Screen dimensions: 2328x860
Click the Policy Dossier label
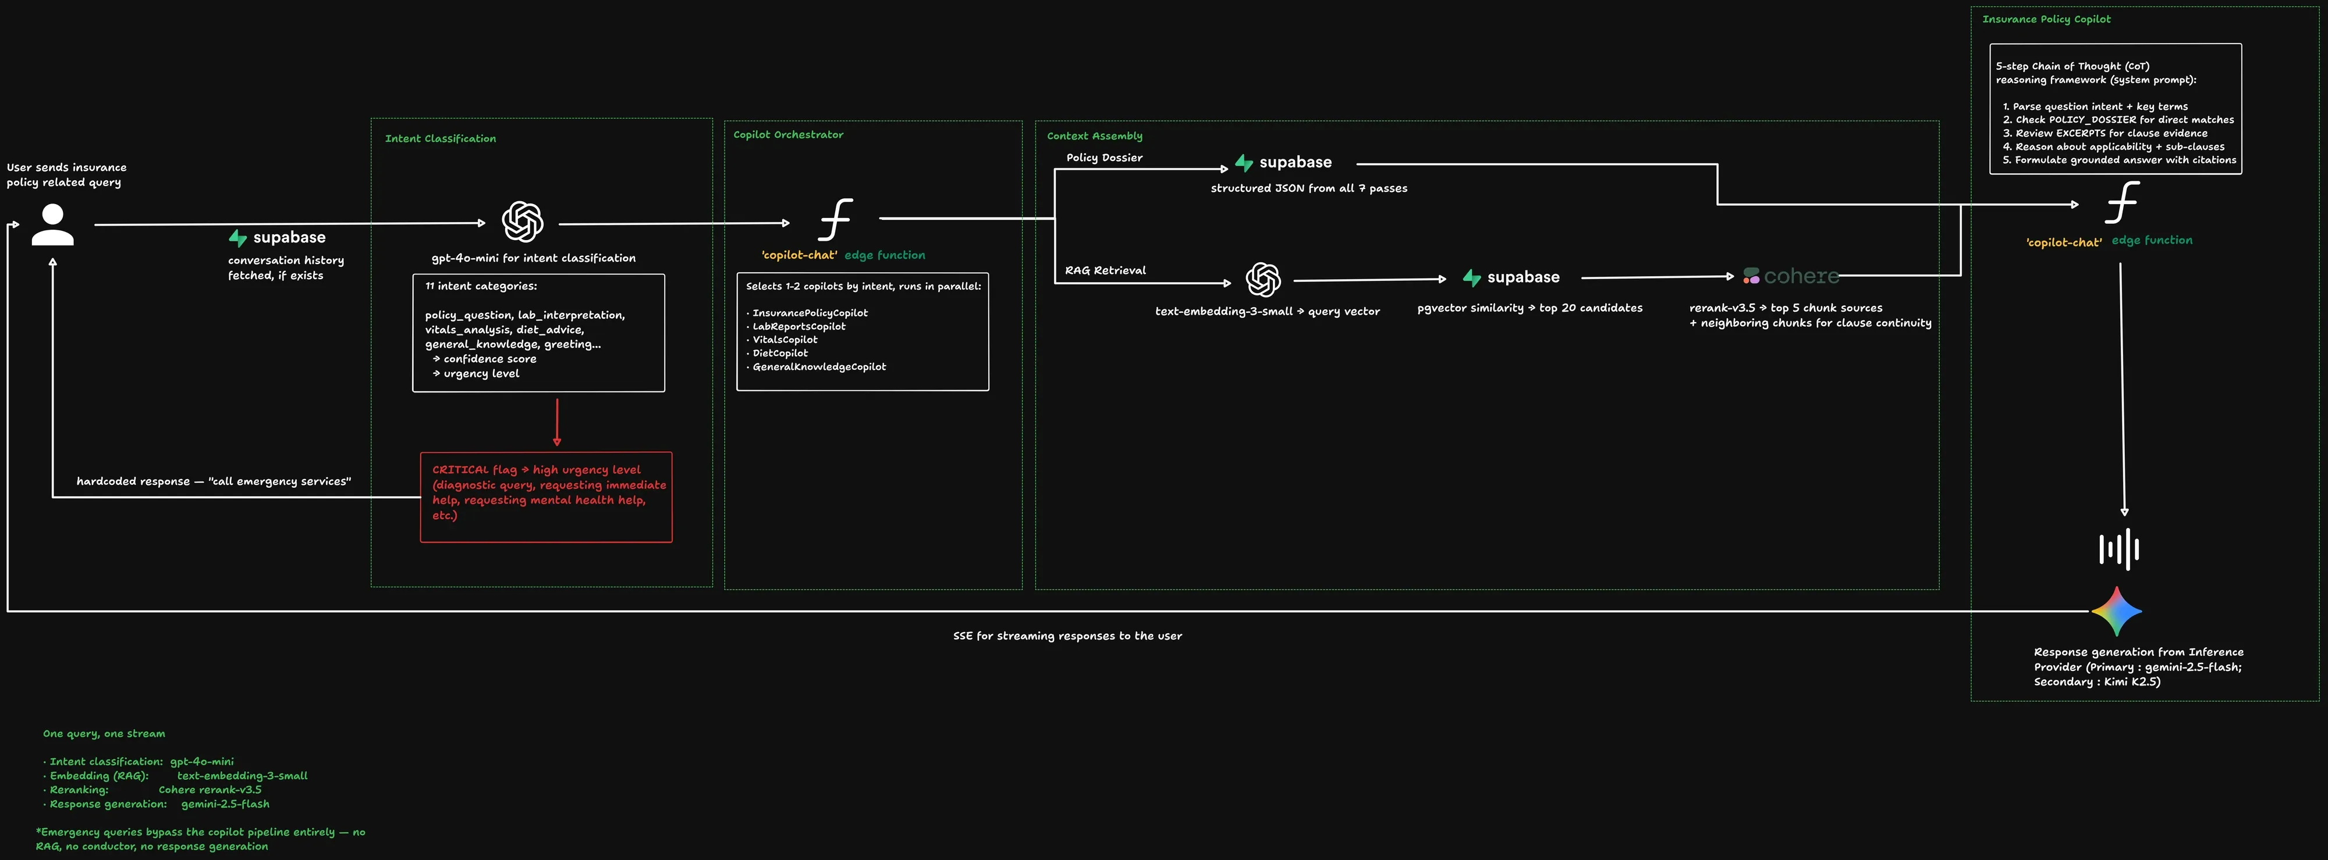(1105, 158)
